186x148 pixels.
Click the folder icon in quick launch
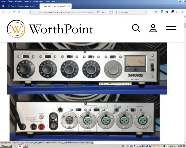[15, 146]
